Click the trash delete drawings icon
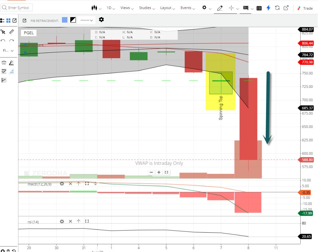This screenshot has height=252, width=318. pos(8,251)
